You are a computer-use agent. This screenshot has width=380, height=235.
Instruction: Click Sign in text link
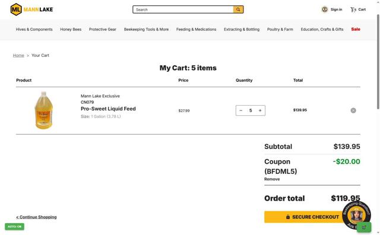(x=337, y=9)
